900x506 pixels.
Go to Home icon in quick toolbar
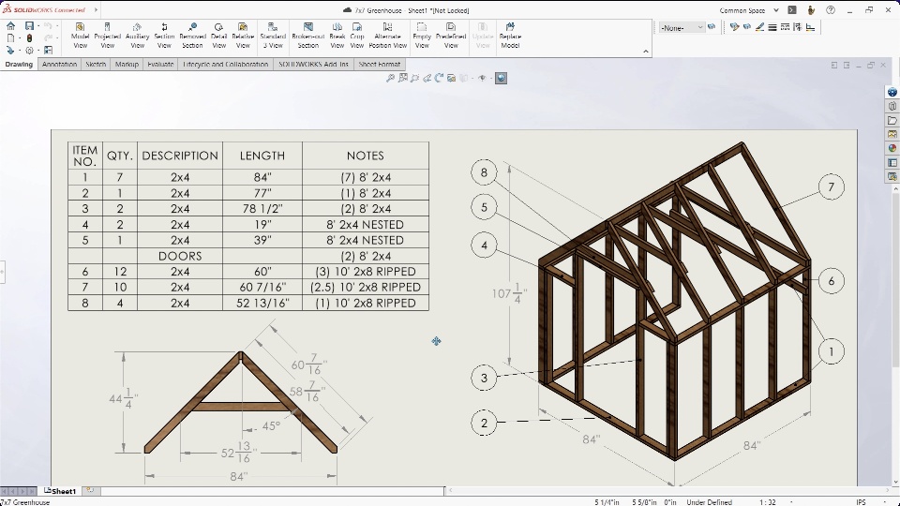pos(11,26)
